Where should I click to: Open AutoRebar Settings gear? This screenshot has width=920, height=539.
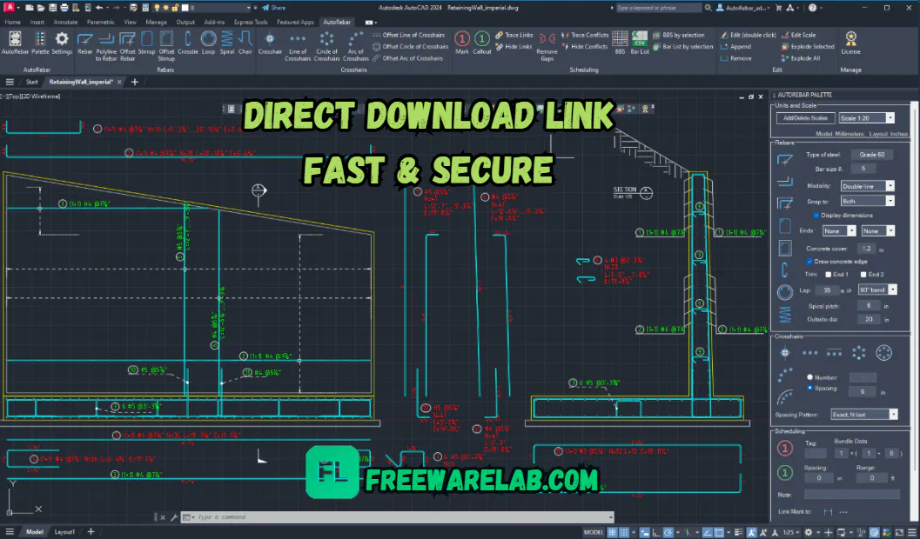62,44
